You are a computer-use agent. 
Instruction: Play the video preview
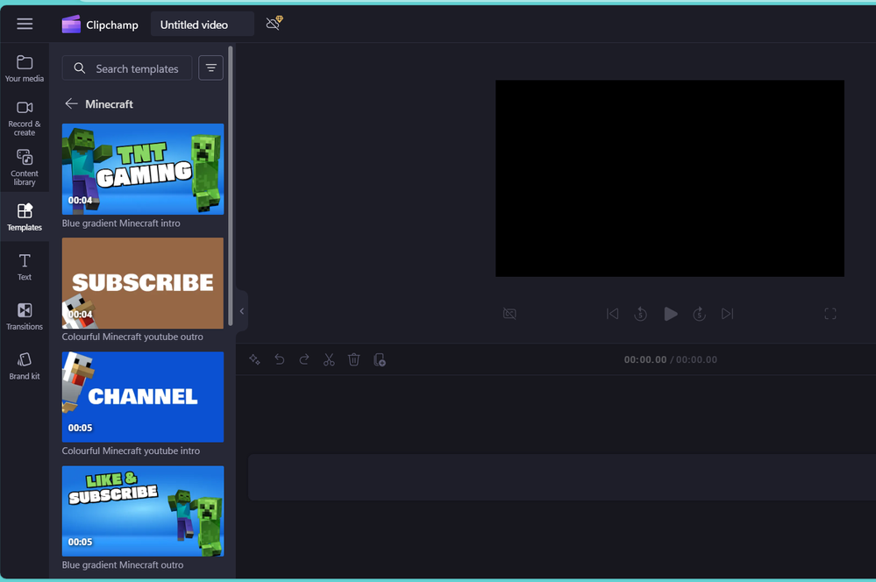click(x=671, y=314)
